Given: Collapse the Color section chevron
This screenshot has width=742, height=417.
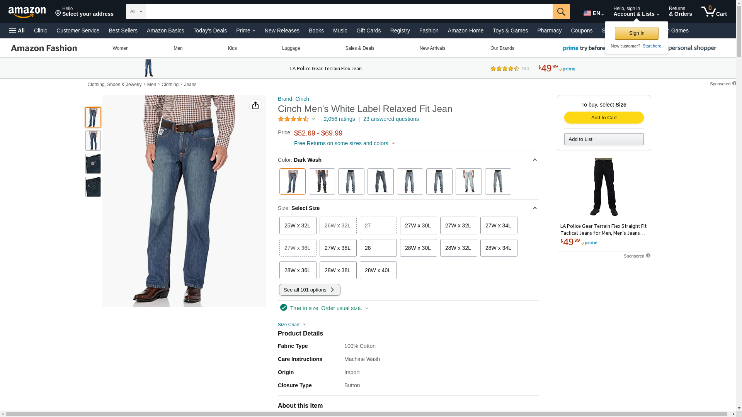Looking at the screenshot, I should coord(534,160).
